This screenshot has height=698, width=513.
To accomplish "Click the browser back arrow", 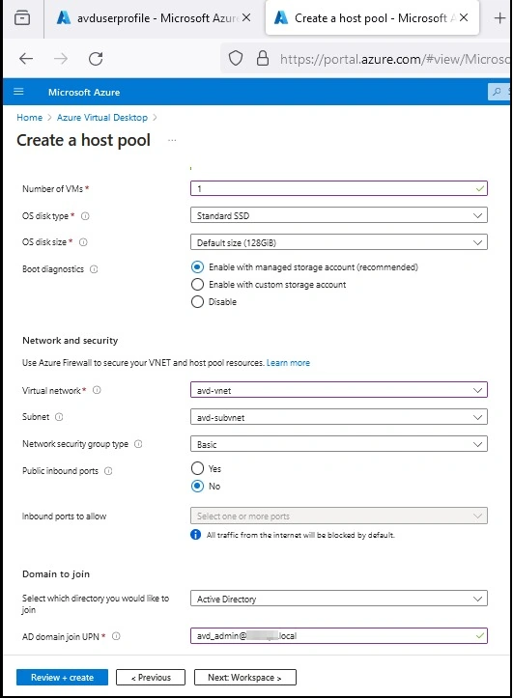I will pyautogui.click(x=26, y=58).
